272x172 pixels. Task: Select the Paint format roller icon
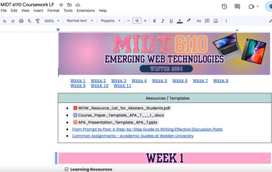point(38,21)
